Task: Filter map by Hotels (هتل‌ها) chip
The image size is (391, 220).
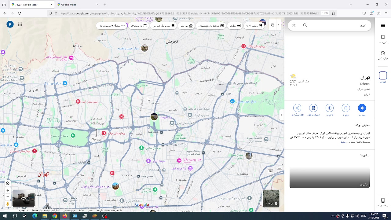Action: pyautogui.click(x=235, y=26)
